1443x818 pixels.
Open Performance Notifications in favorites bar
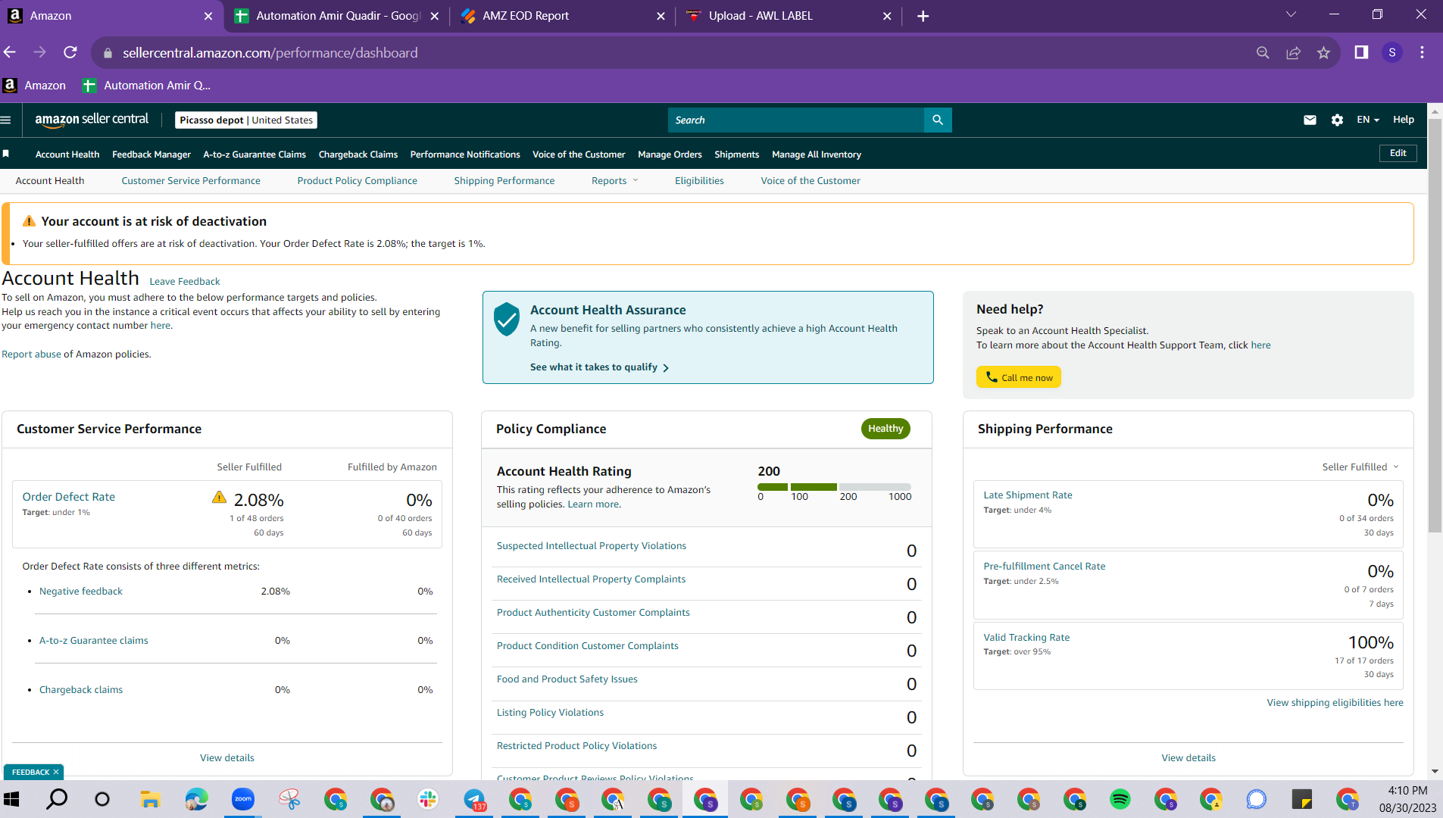click(x=465, y=154)
